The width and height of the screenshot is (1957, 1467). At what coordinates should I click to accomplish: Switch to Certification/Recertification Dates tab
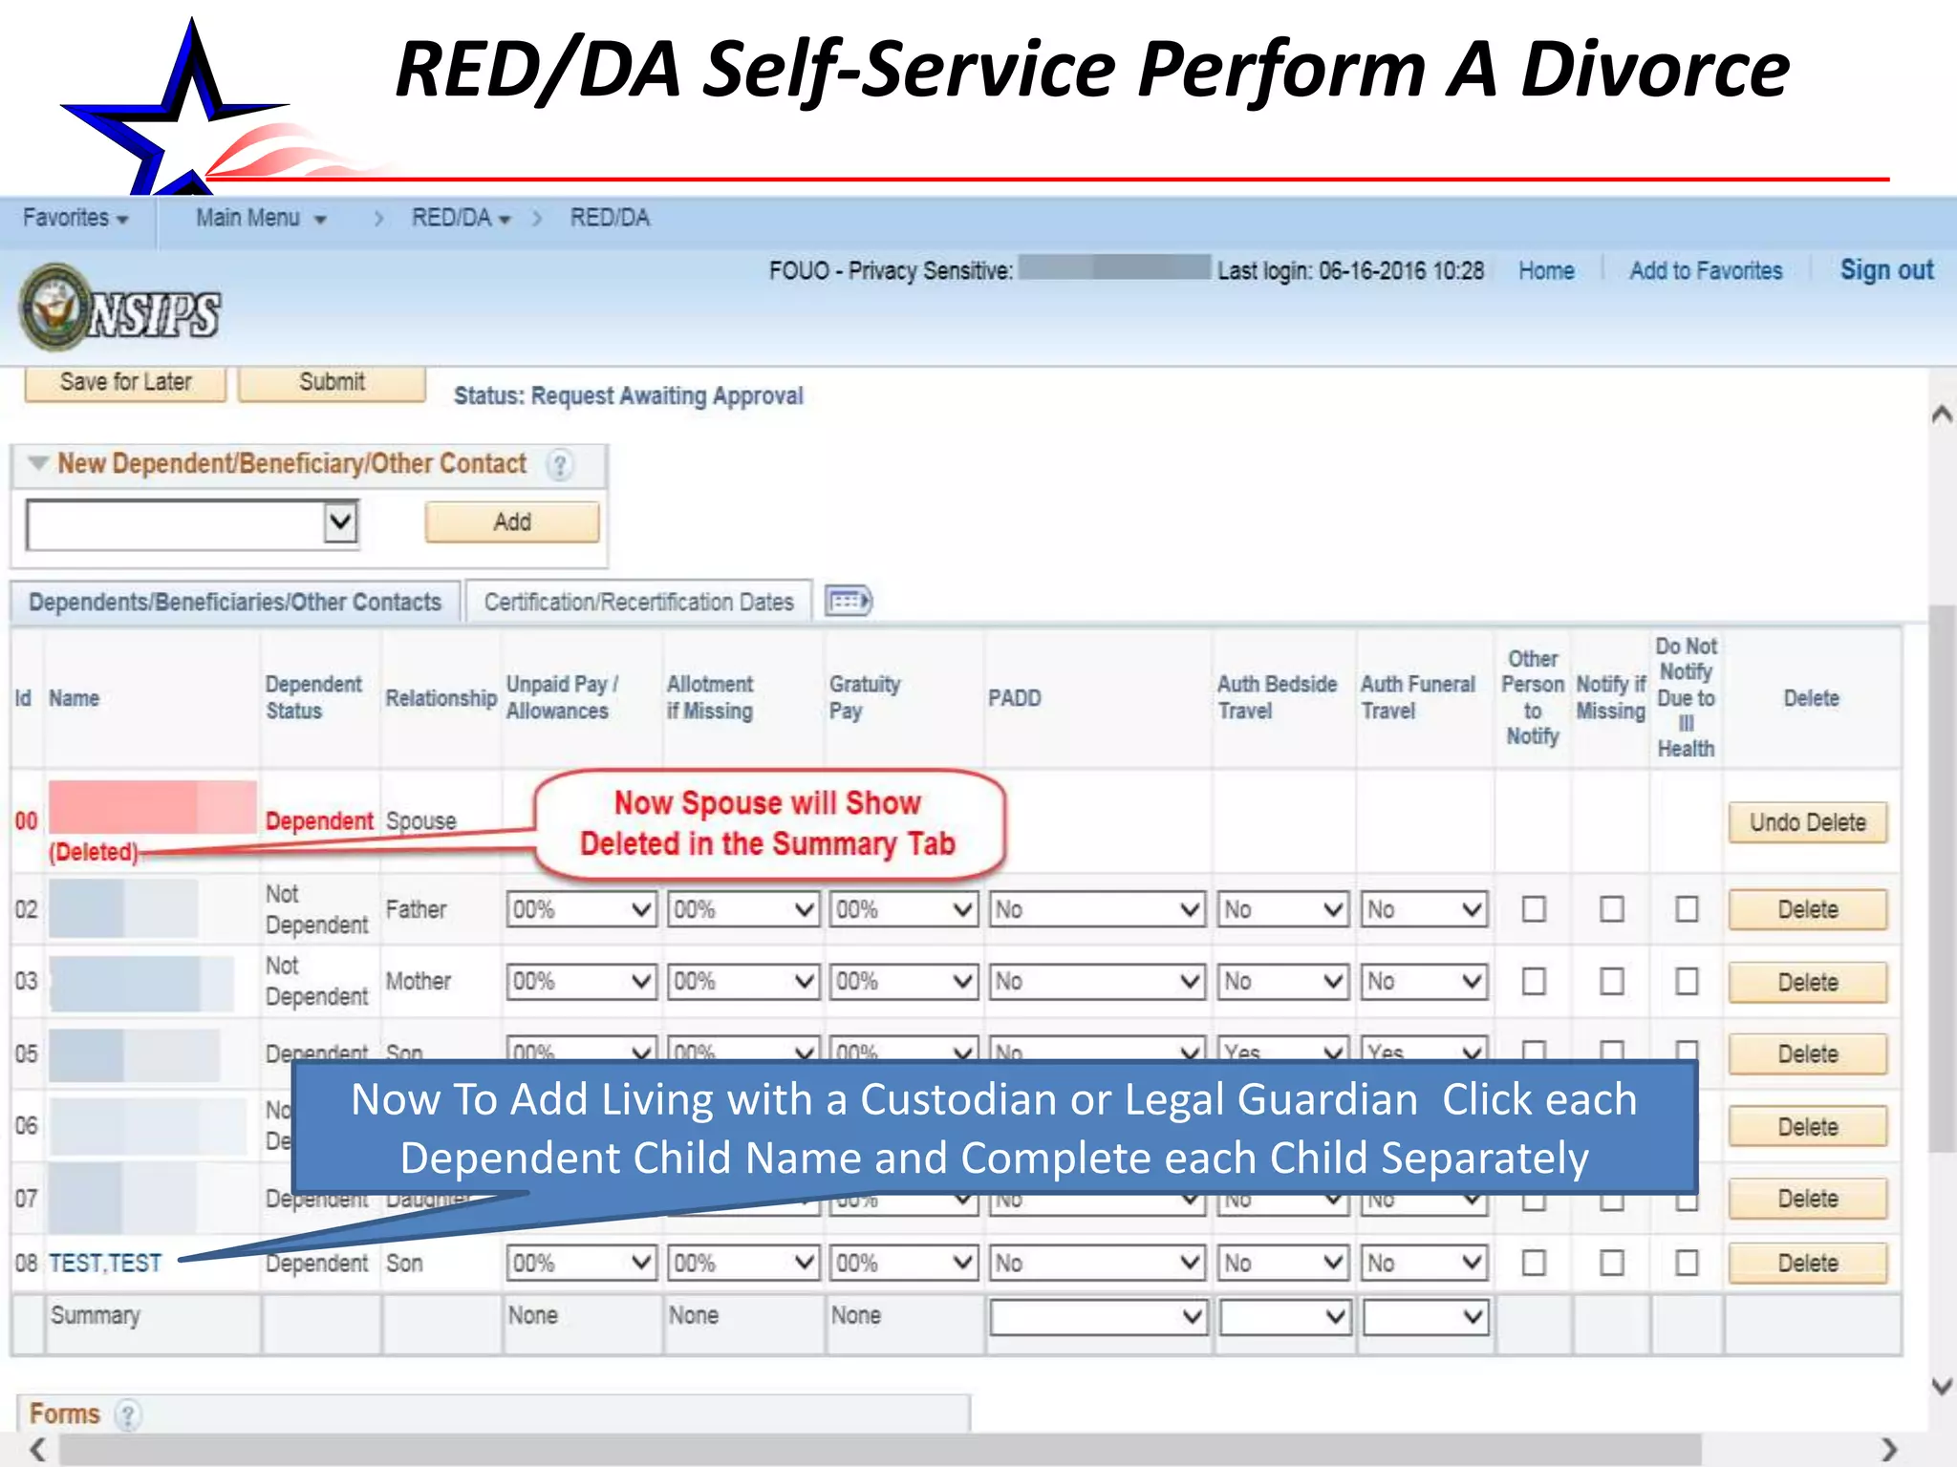point(638,603)
